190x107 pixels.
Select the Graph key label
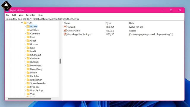[x=33, y=41]
